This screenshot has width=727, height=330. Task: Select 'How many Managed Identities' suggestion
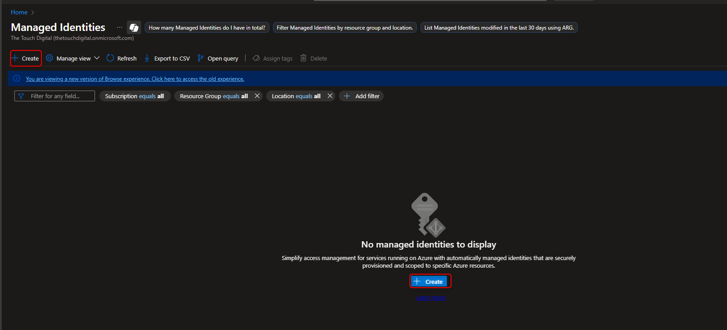(207, 28)
